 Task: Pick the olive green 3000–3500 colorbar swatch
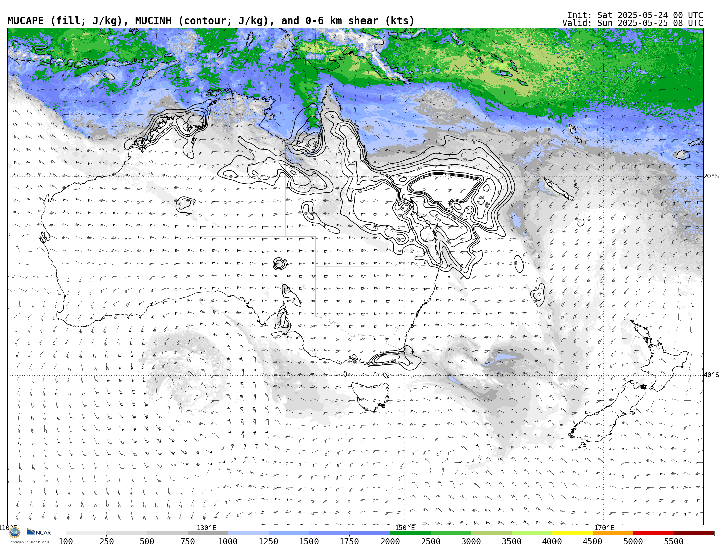click(491, 533)
